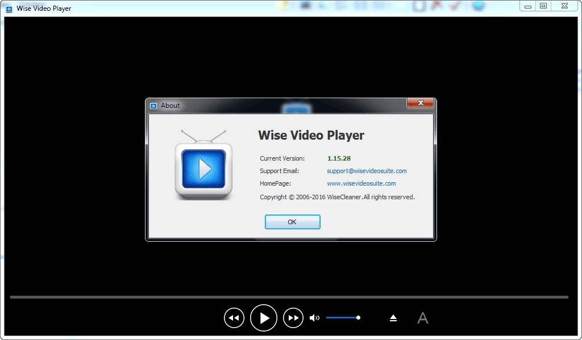This screenshot has width=582, height=340.
Task: Click the Wise Video Player heading
Action: point(311,135)
